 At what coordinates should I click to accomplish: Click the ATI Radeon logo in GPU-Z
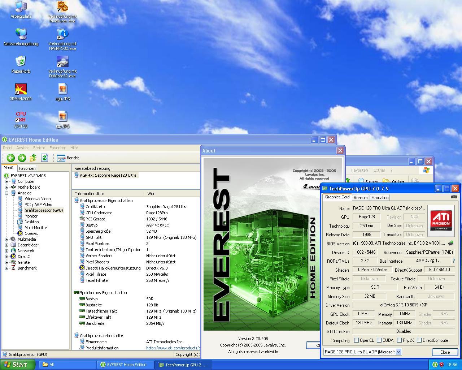click(x=441, y=221)
